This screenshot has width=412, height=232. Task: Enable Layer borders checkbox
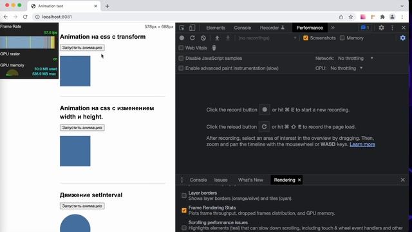184,196
